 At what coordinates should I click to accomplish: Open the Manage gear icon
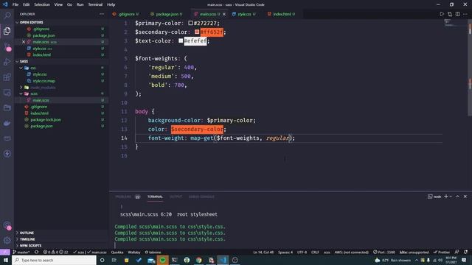coord(7,241)
